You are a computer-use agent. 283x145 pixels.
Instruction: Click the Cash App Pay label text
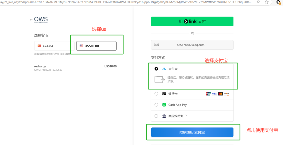click(177, 105)
